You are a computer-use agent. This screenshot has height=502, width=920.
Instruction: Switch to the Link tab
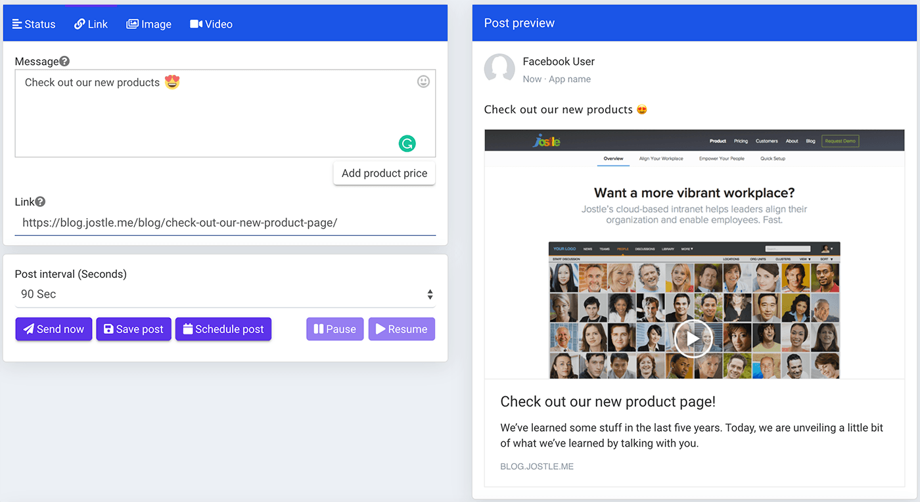tap(91, 24)
